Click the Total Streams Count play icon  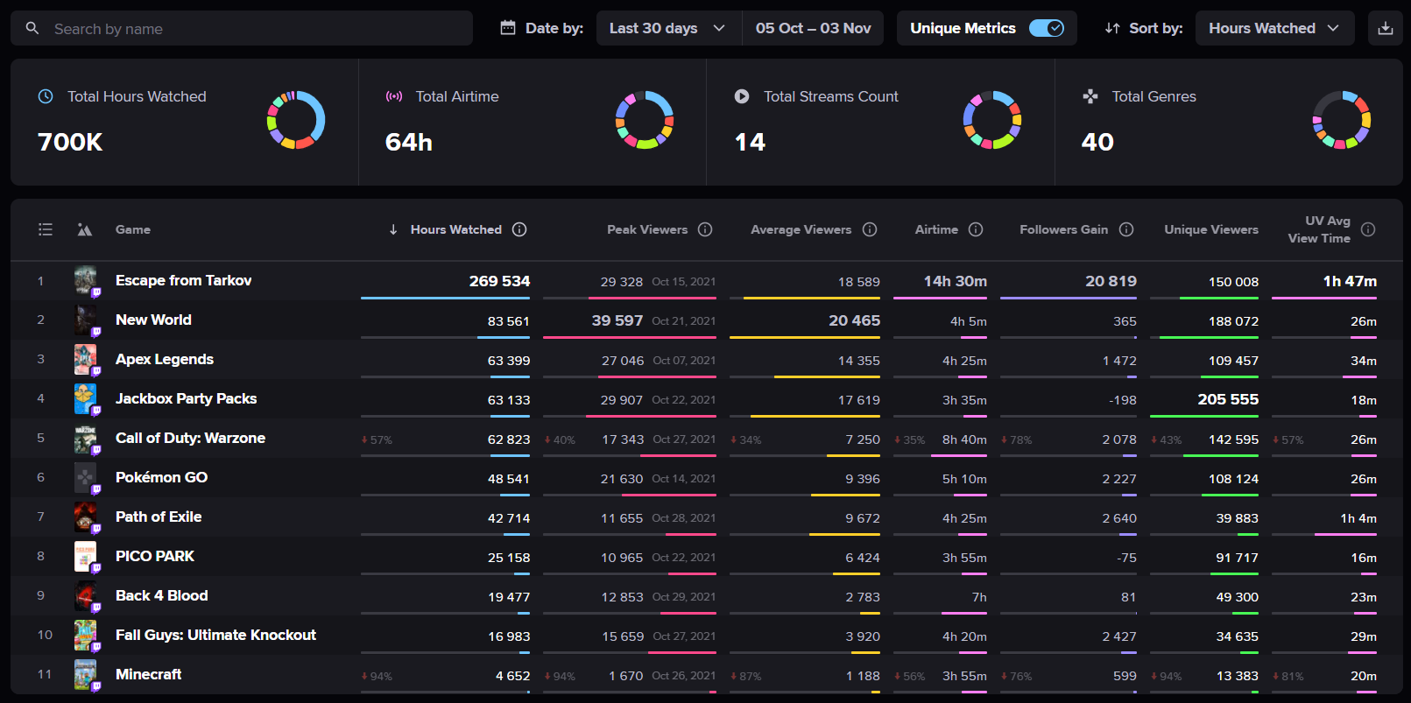742,96
